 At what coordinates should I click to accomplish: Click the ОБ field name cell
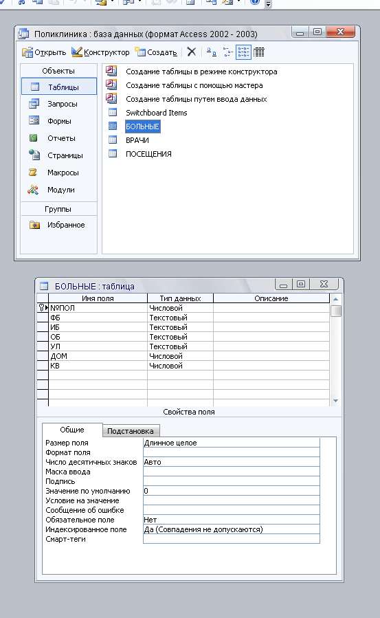pyautogui.click(x=98, y=337)
